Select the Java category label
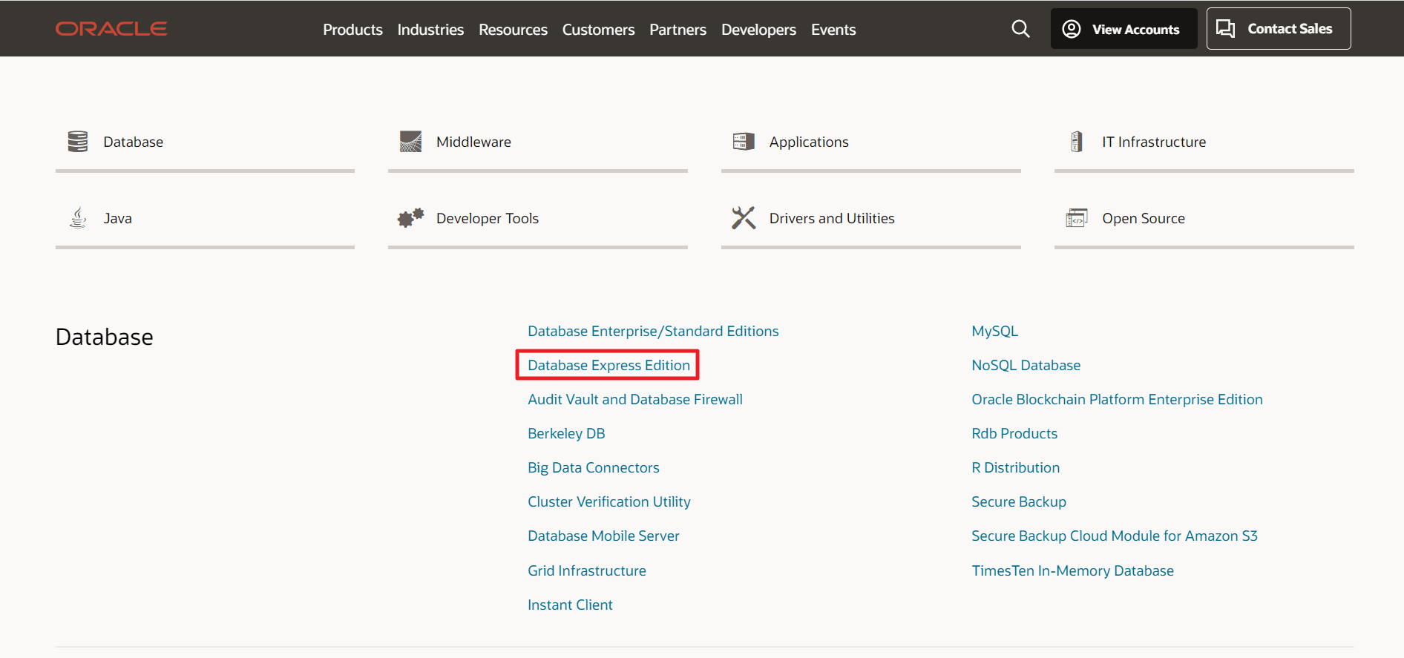The width and height of the screenshot is (1404, 658). pyautogui.click(x=117, y=218)
